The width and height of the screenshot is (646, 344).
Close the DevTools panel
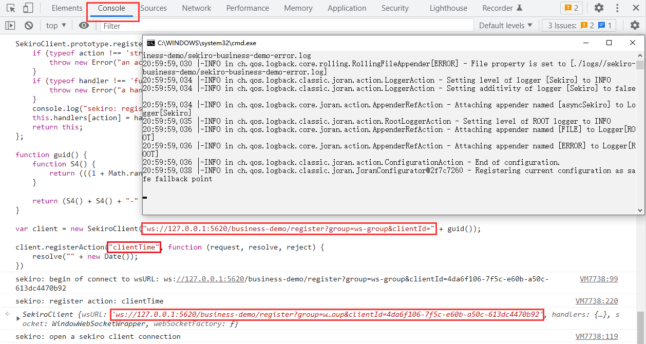tap(636, 8)
